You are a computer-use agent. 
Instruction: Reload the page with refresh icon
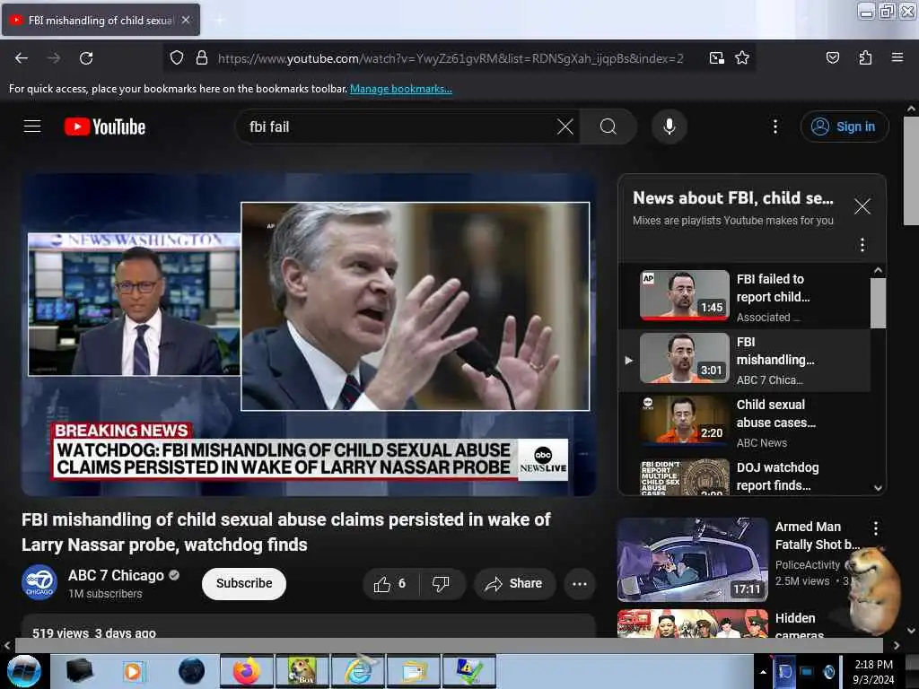point(86,58)
